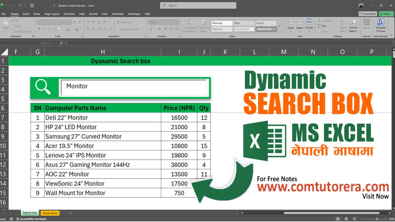The width and height of the screenshot is (395, 222).
Task: Expand the Font Size dropdown
Action: (71, 22)
